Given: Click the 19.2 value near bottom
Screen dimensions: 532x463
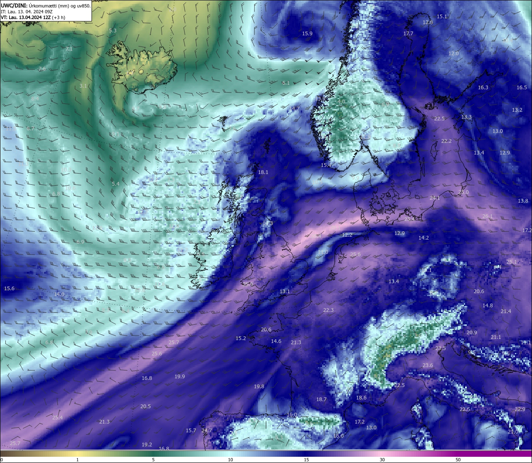Looking at the screenshot, I should (147, 445).
